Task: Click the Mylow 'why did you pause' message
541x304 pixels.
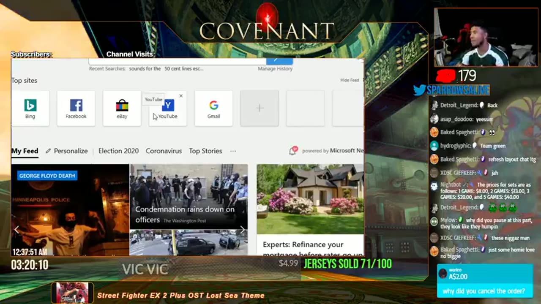Action: [482, 223]
